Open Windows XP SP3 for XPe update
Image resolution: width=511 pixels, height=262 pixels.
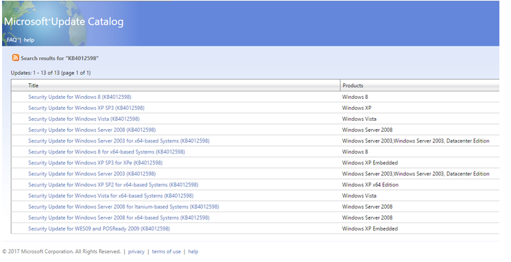96,163
